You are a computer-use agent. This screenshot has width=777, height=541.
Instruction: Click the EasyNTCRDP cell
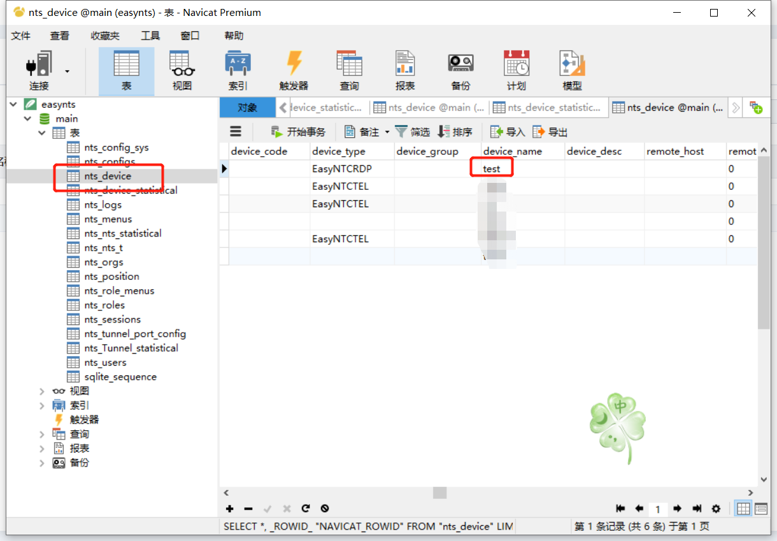tap(352, 169)
